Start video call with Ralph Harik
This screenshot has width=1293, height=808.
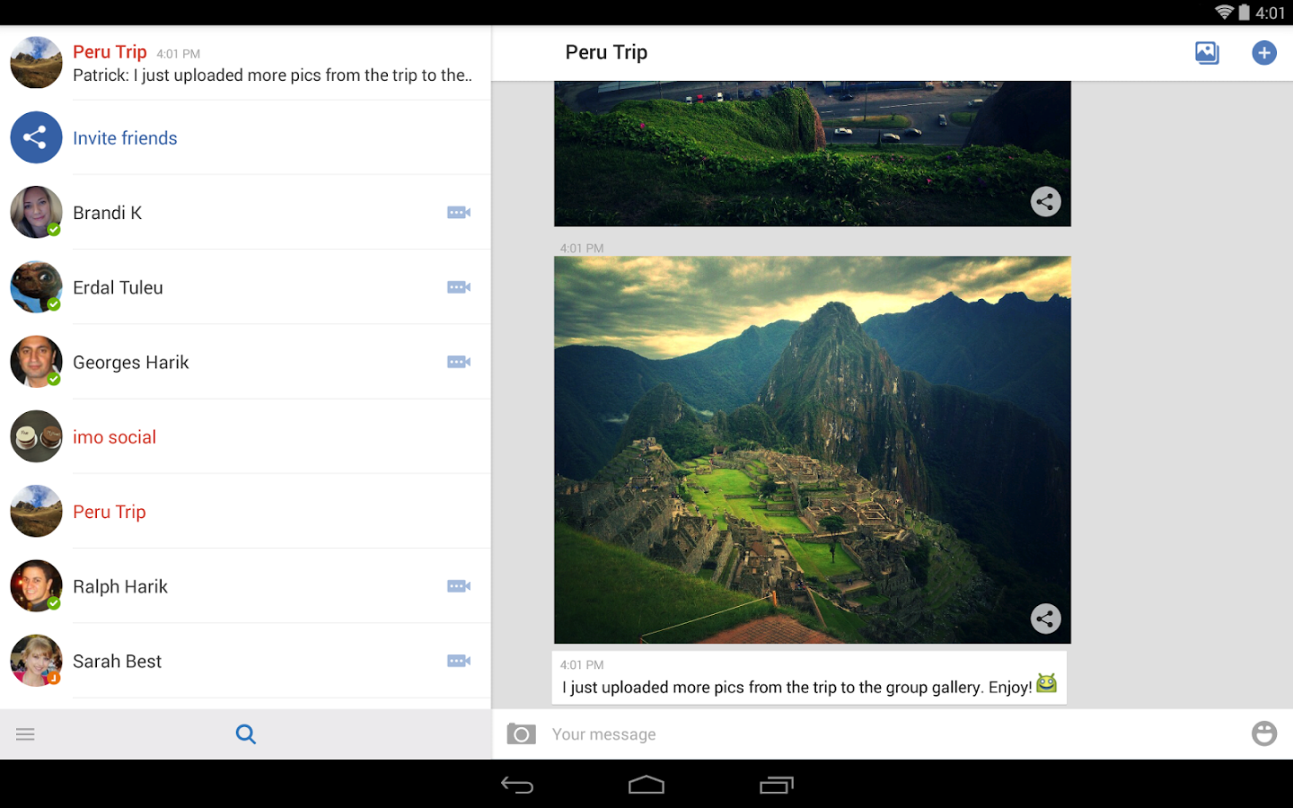[459, 586]
